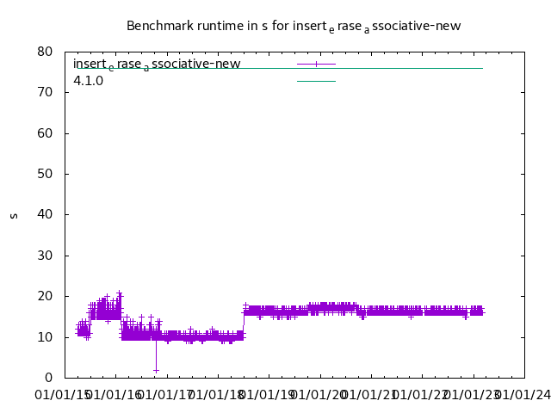Viewport: 551px width, 413px height.
Task: Select the insert_erase_associative-new legend label
Action: click(157, 64)
